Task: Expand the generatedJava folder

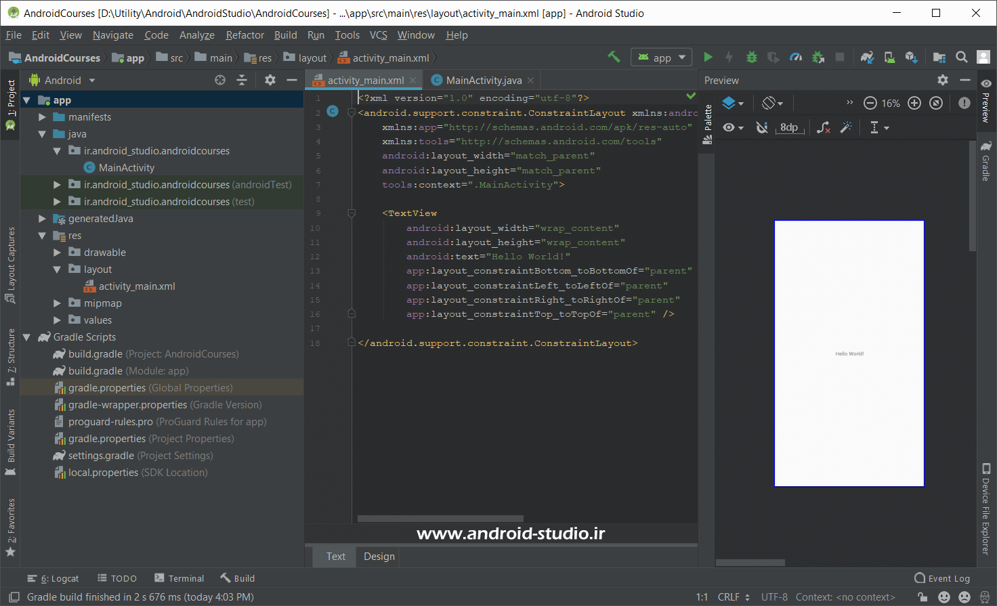Action: point(42,219)
